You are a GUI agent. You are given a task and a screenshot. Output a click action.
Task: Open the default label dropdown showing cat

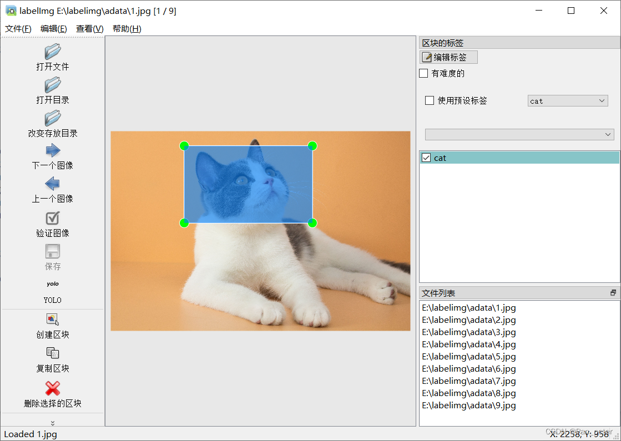[x=568, y=100]
